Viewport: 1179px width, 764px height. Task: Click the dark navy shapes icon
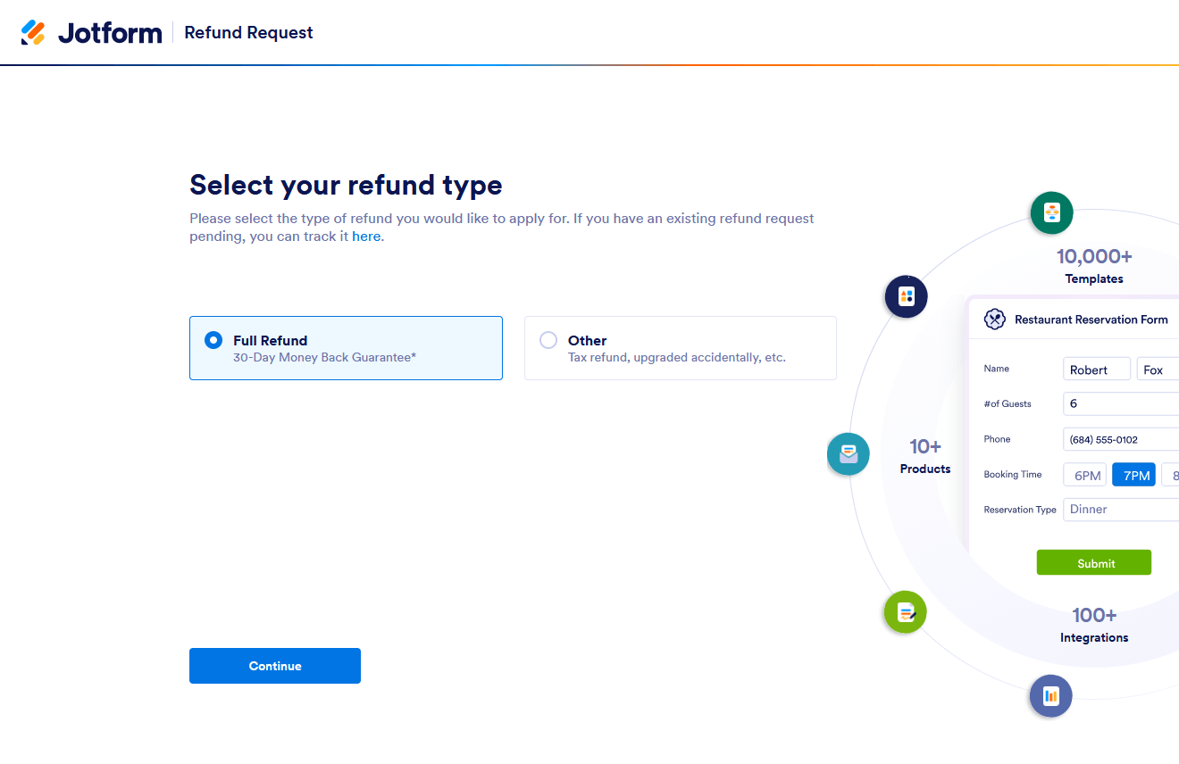click(x=906, y=296)
